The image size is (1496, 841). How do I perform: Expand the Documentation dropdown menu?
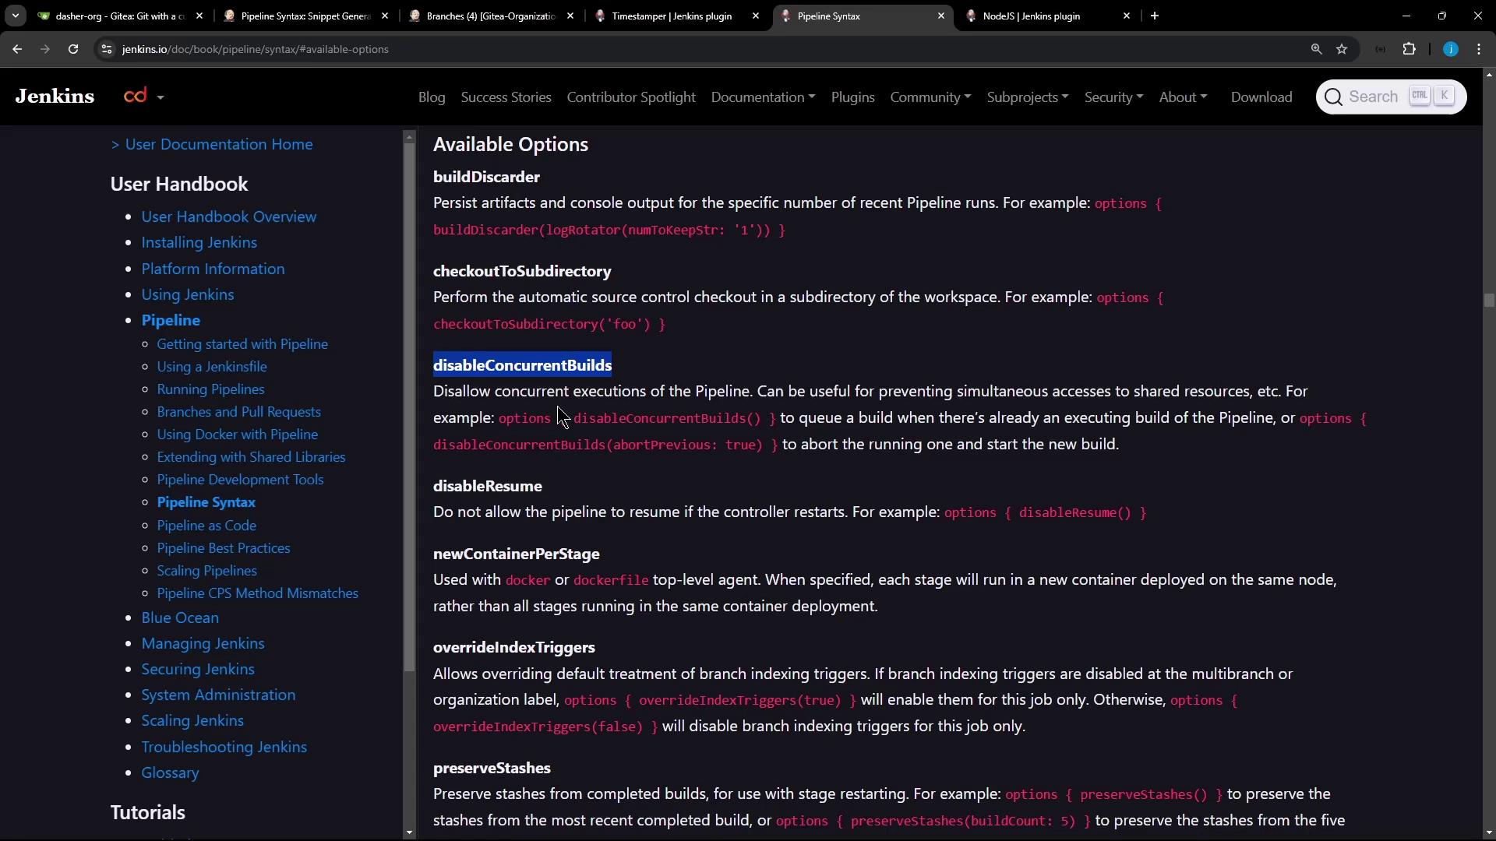(x=763, y=97)
